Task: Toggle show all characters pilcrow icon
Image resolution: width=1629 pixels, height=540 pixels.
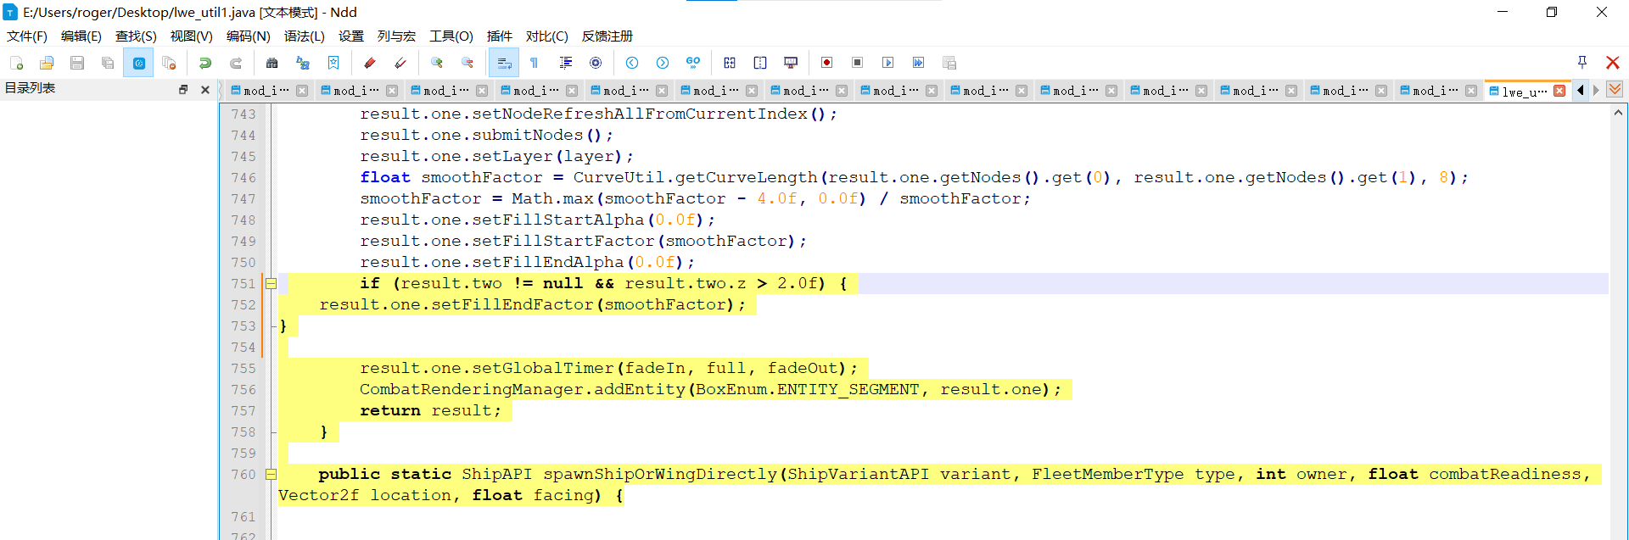Action: pos(535,63)
